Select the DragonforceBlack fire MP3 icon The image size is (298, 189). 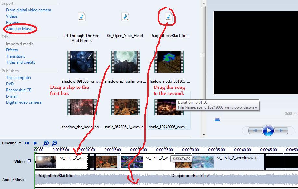coord(168,17)
